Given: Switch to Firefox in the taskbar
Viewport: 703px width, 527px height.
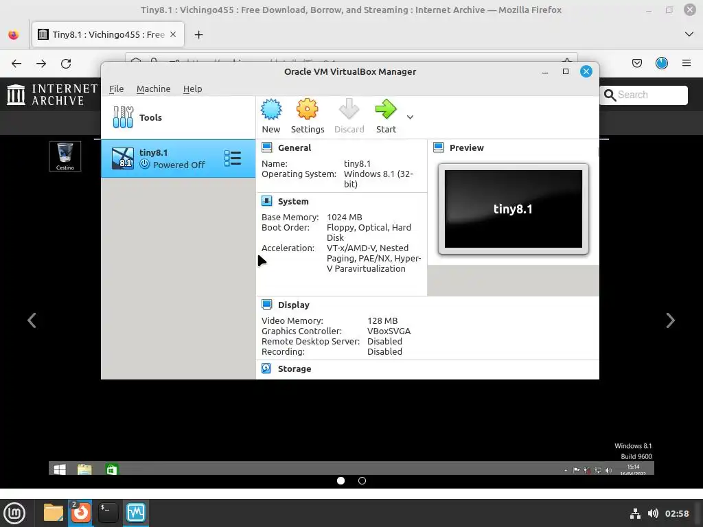Looking at the screenshot, I should (x=81, y=513).
